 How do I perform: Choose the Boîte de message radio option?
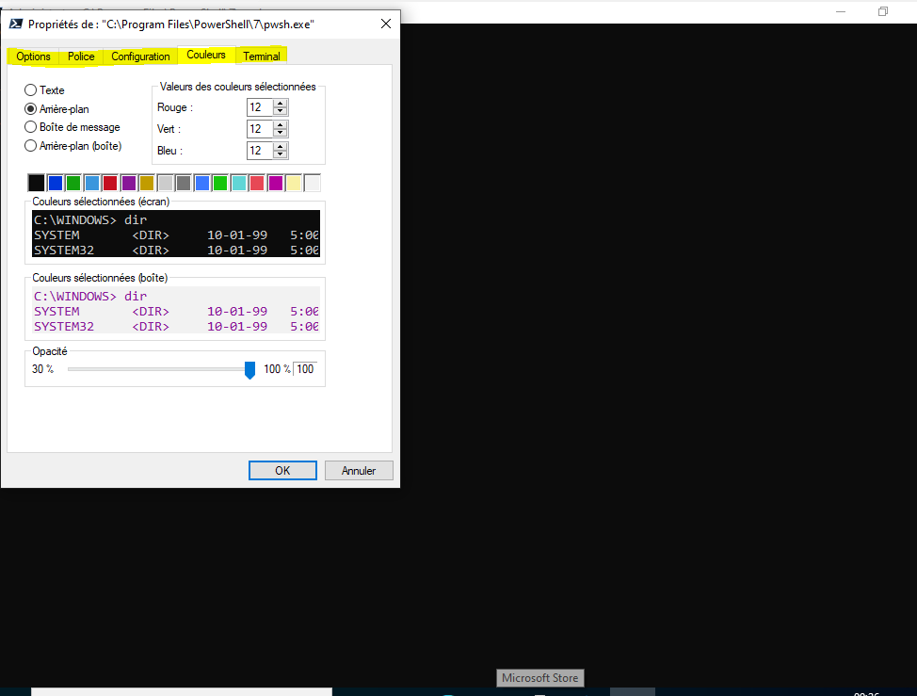[x=31, y=127]
